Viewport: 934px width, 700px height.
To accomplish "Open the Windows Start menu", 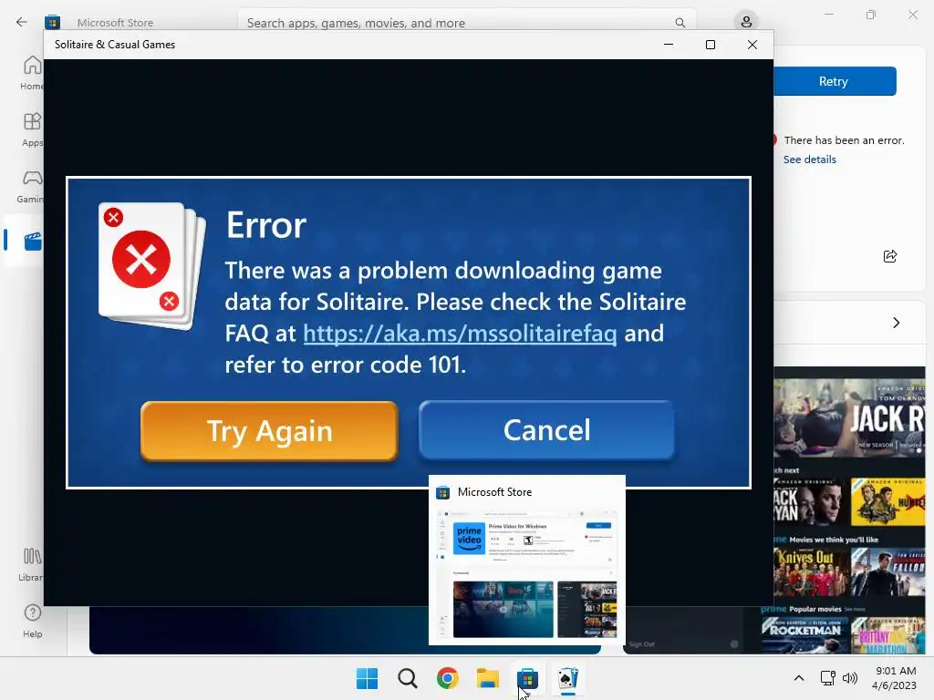I will (367, 678).
